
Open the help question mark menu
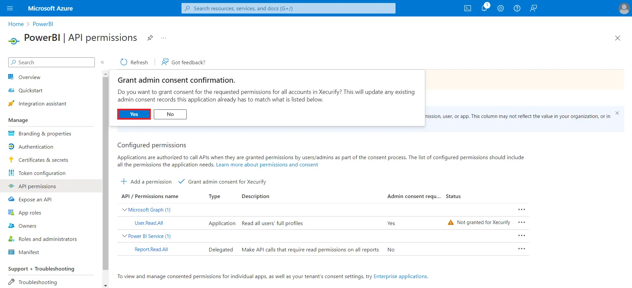pos(517,8)
